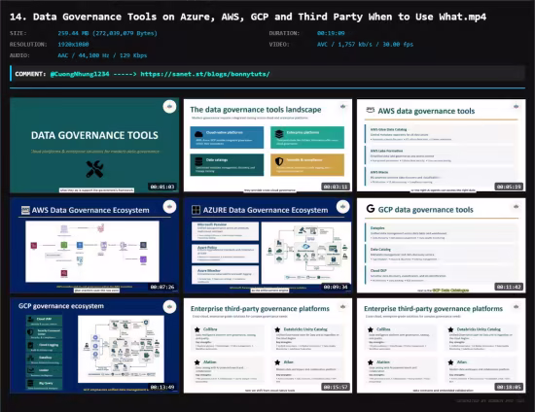
Task: Click the Alation star icon in 00:15:57 slide
Action: (197, 362)
